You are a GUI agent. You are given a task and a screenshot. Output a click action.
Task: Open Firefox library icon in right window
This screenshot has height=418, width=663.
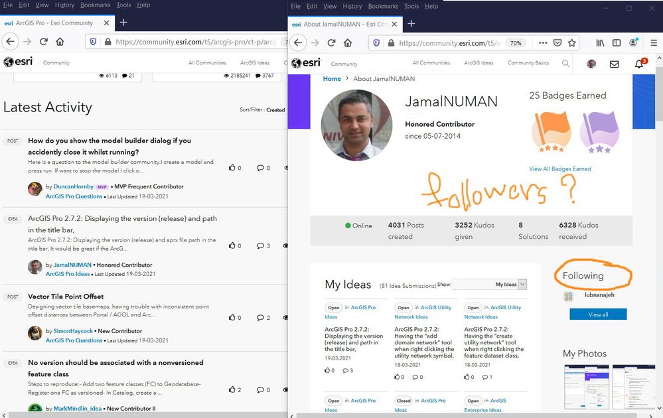pyautogui.click(x=600, y=42)
